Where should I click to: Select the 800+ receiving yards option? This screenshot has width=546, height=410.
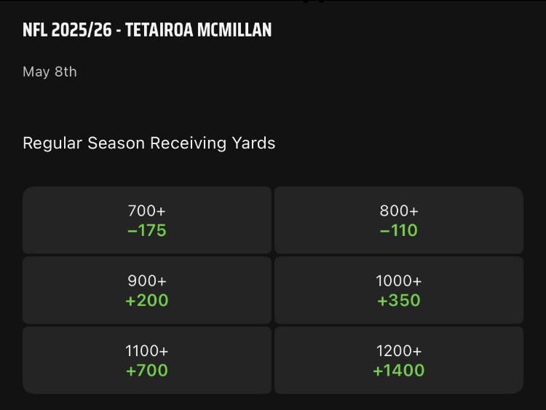point(398,221)
